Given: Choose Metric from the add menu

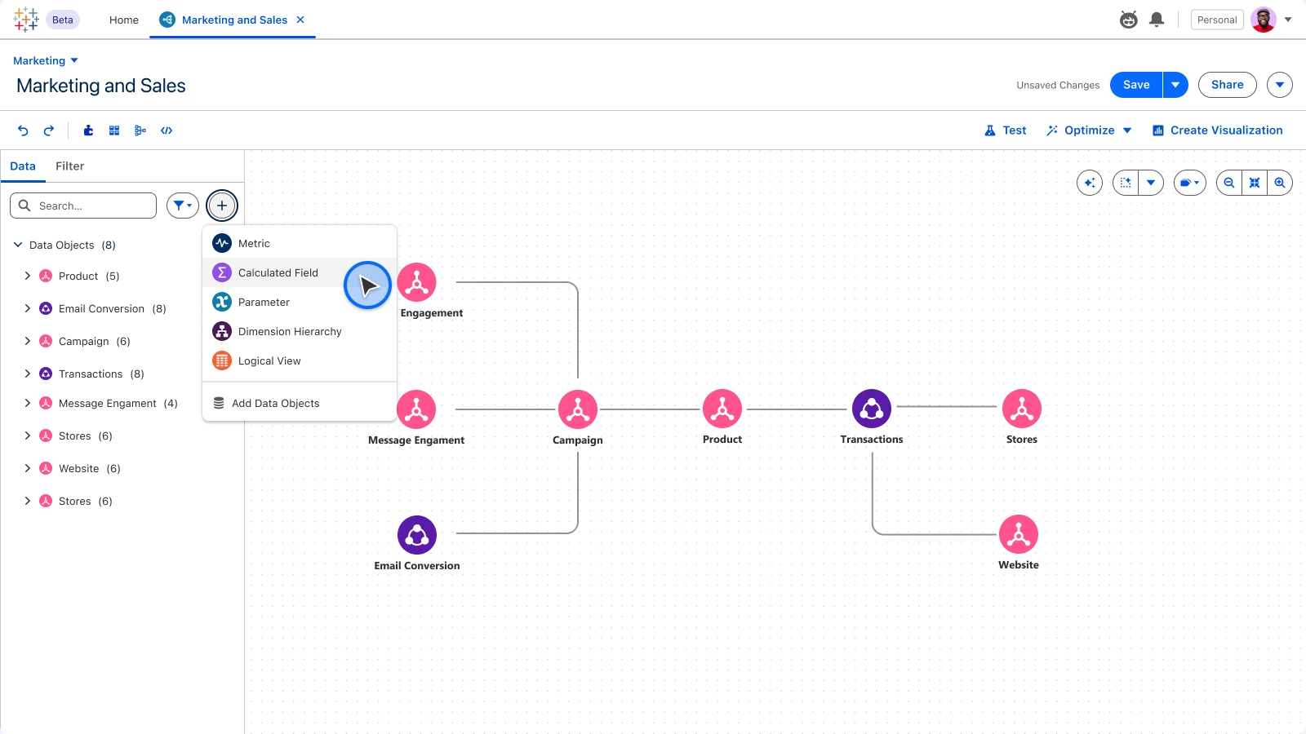Looking at the screenshot, I should click(299, 243).
